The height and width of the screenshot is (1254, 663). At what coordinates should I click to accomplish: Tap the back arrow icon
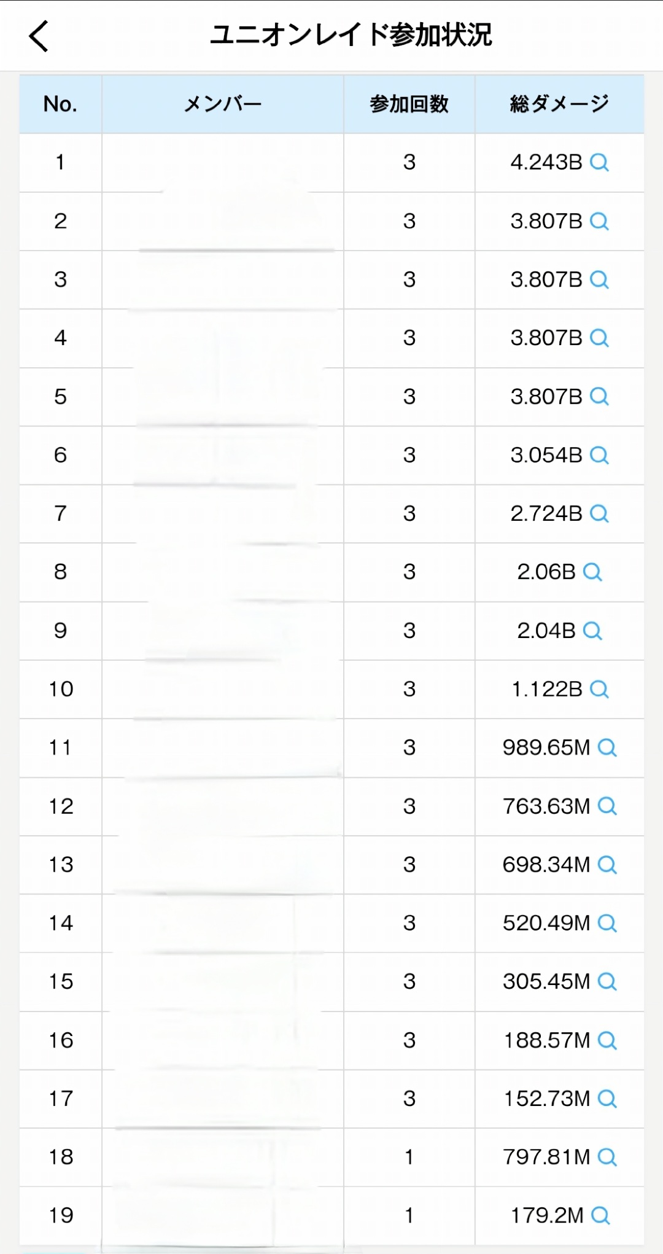pos(39,36)
